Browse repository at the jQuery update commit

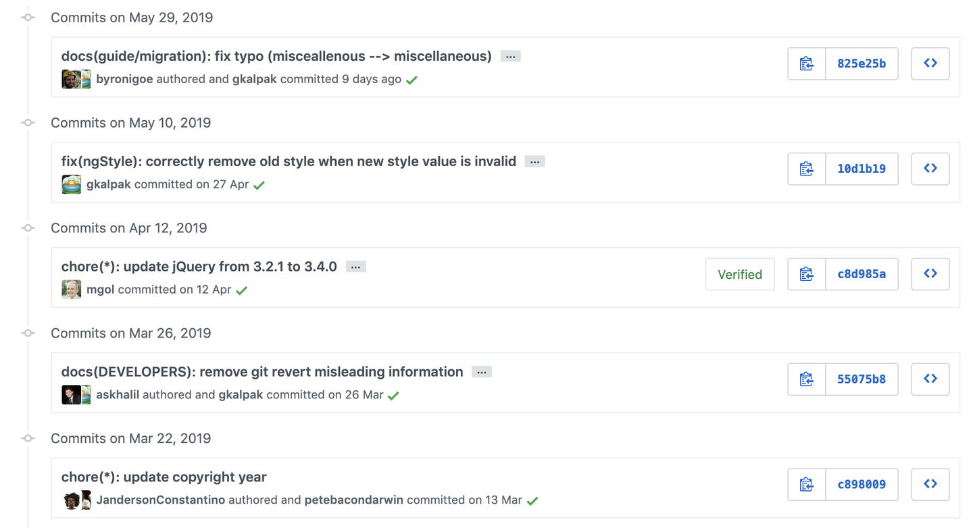pyautogui.click(x=930, y=274)
